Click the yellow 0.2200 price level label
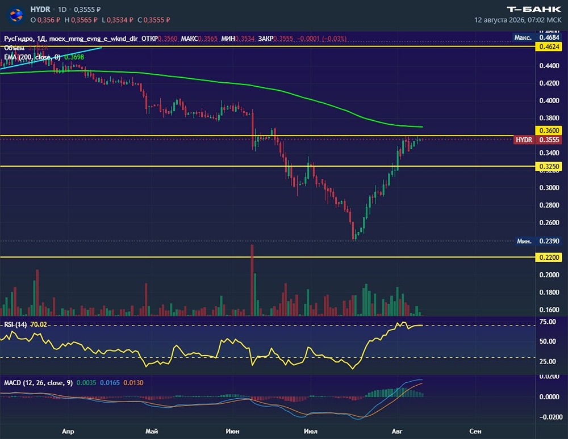The width and height of the screenshot is (568, 439). pyautogui.click(x=549, y=258)
